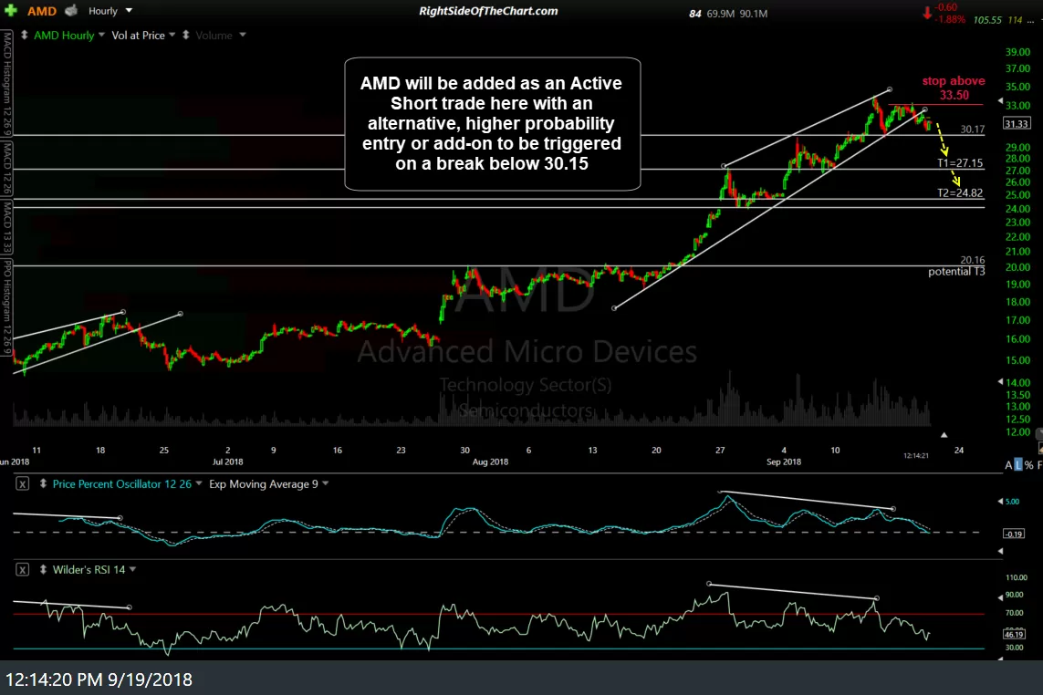The width and height of the screenshot is (1043, 695).
Task: Click the AMD ticker symbol field
Action: [41, 11]
